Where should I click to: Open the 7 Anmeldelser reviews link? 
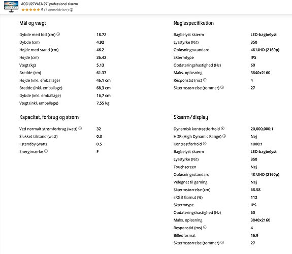pos(56,10)
